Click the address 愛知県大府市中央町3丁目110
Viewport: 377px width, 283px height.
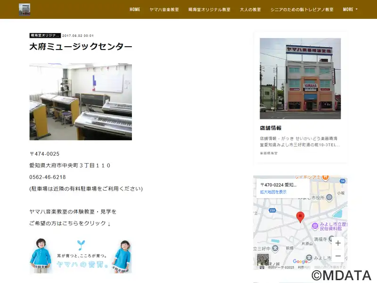click(x=70, y=166)
